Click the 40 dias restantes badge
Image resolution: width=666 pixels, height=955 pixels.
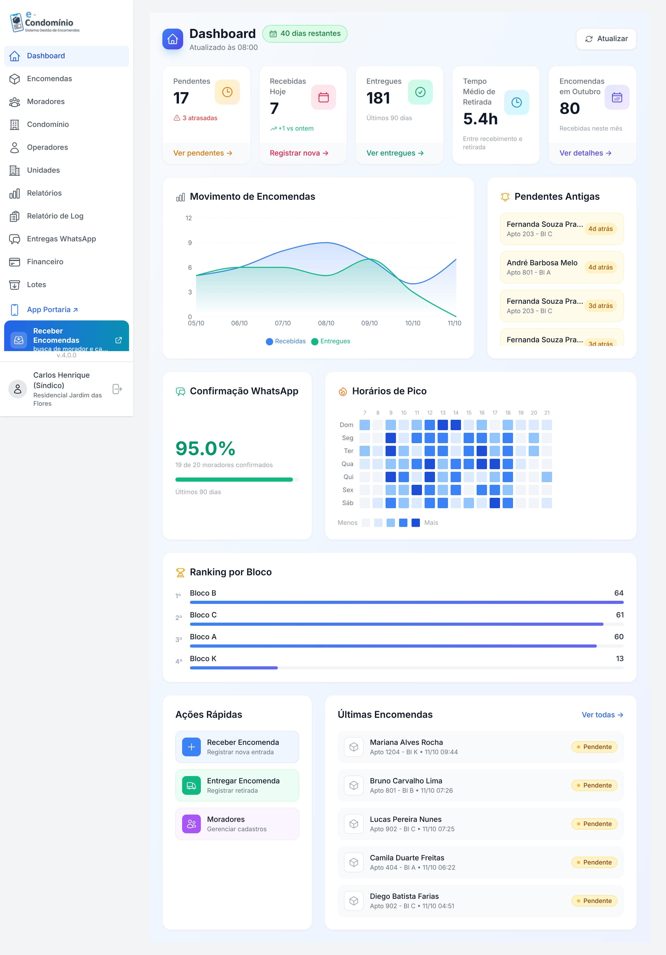pos(304,34)
